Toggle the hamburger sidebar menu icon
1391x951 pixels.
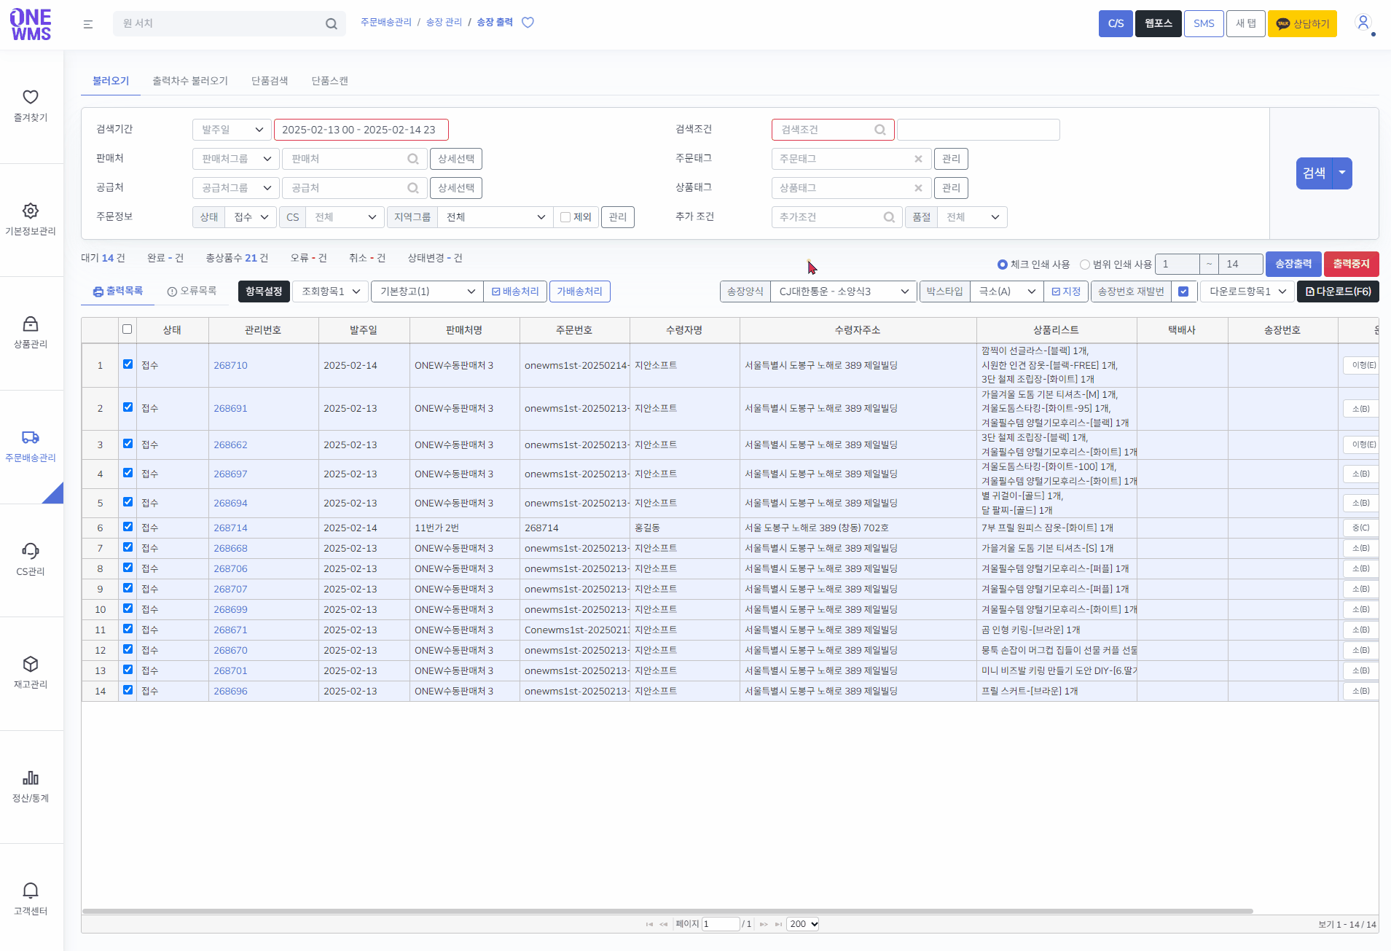pyautogui.click(x=88, y=24)
